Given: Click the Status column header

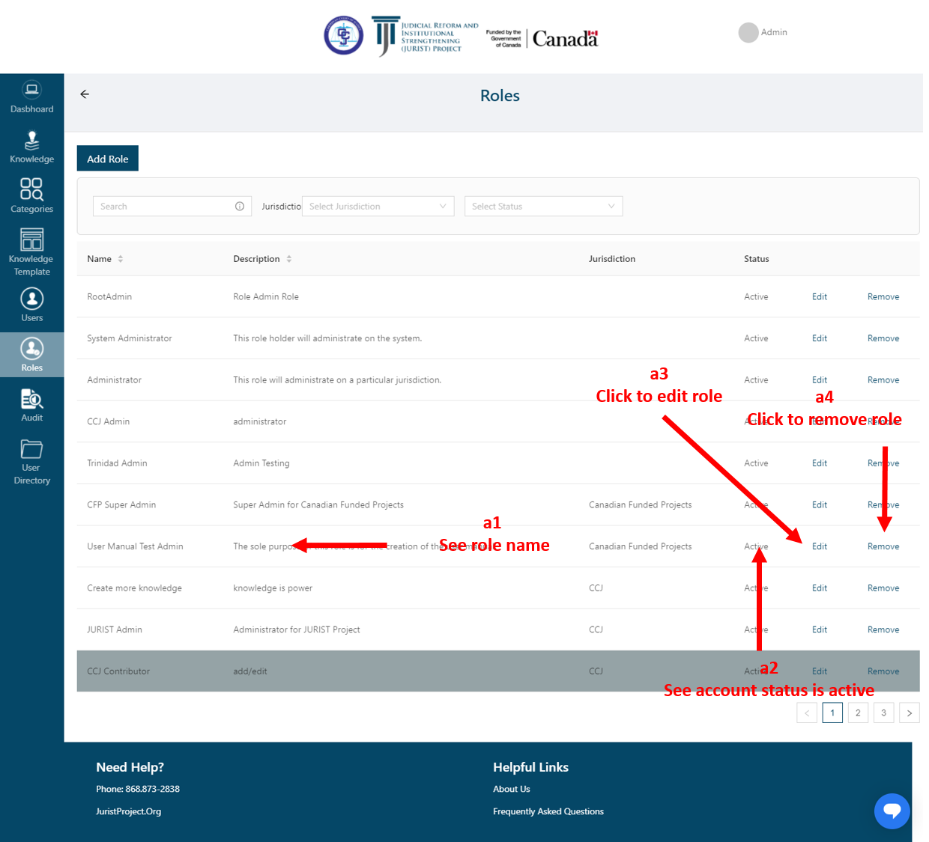Looking at the screenshot, I should click(x=757, y=259).
